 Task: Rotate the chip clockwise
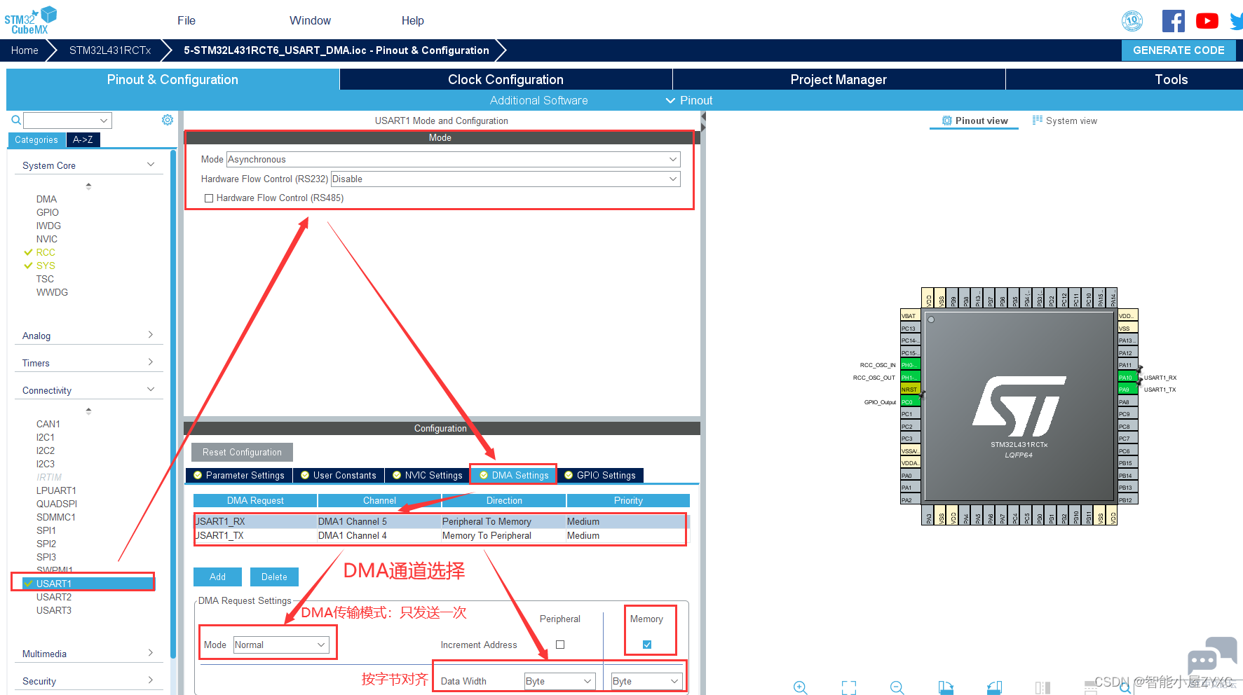click(946, 687)
